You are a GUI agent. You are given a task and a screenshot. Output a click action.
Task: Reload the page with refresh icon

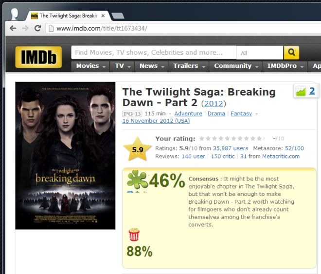[x=37, y=28]
